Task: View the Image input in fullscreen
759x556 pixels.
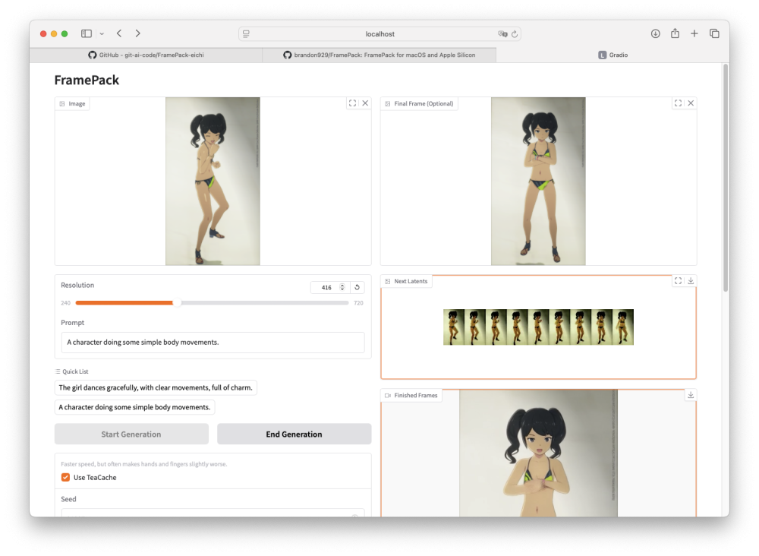Action: [x=352, y=103]
